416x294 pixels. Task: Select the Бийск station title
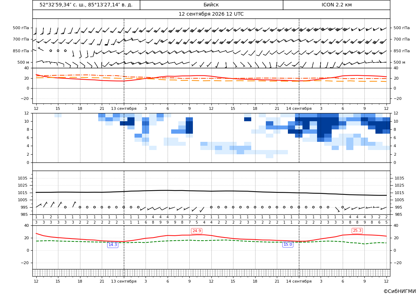click(211, 5)
